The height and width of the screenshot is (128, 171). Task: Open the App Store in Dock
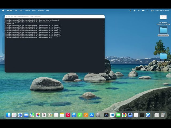92,115
